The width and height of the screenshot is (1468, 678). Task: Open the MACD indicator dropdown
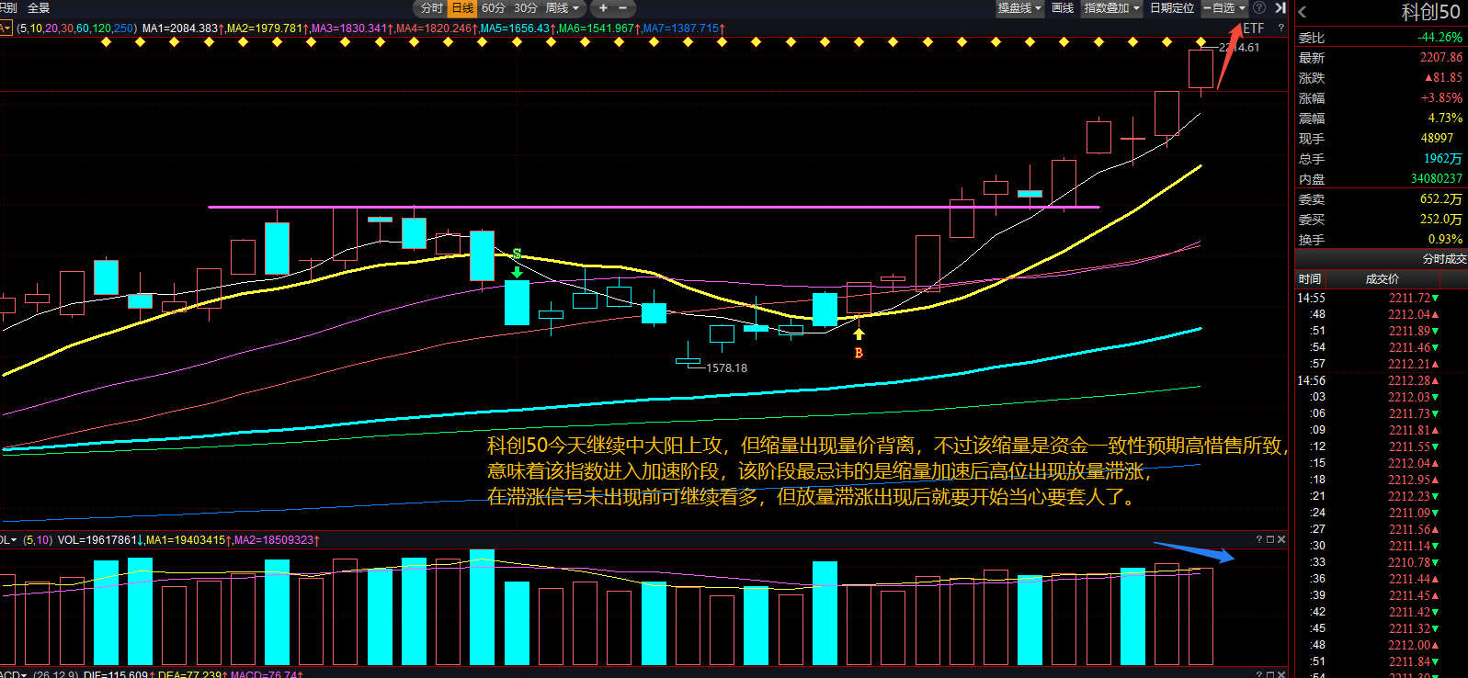coord(14,673)
